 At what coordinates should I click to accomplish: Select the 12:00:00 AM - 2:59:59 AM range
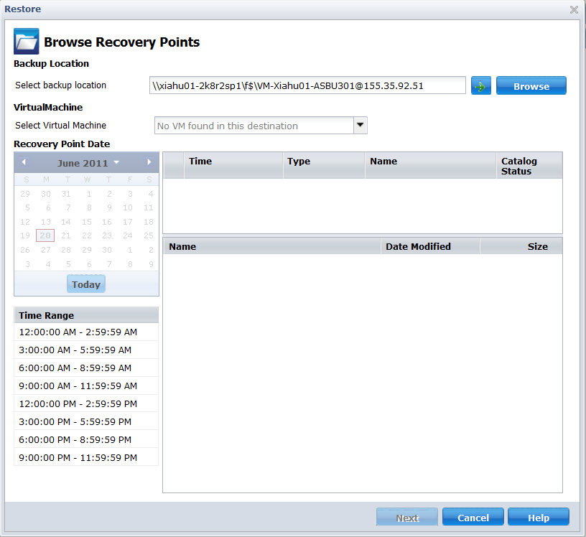[x=85, y=332]
